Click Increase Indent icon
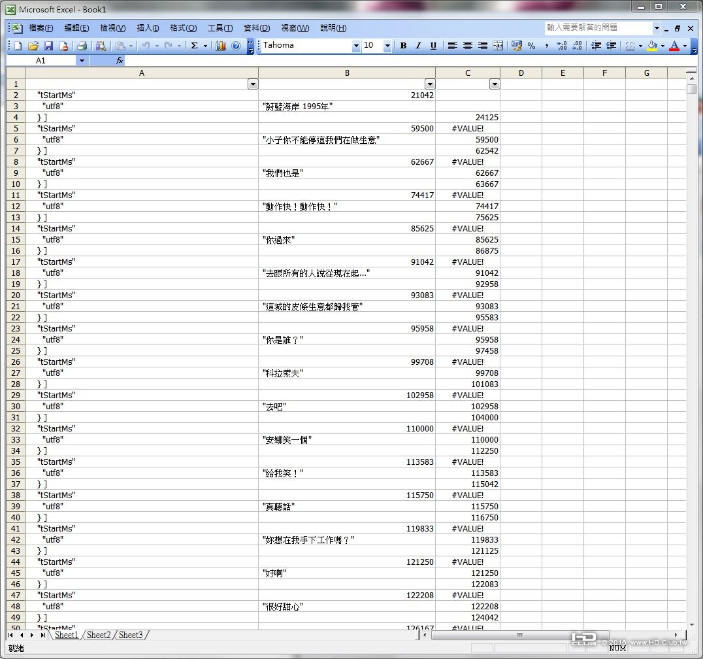703x659 pixels. click(611, 46)
